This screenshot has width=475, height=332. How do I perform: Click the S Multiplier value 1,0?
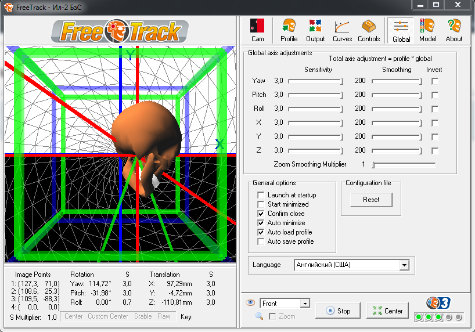(x=52, y=317)
